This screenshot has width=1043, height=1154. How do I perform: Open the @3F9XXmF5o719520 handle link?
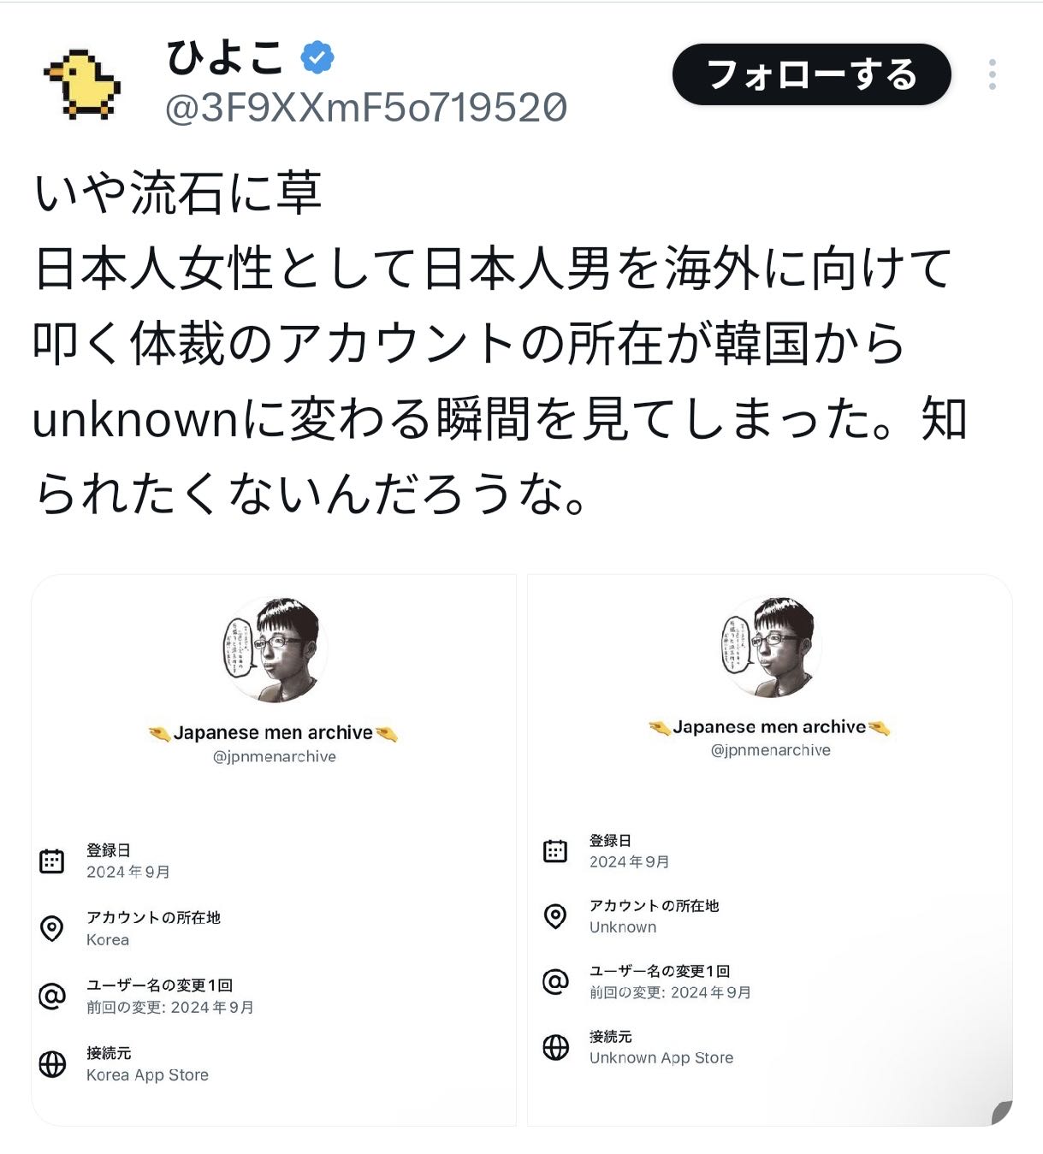coord(365,109)
